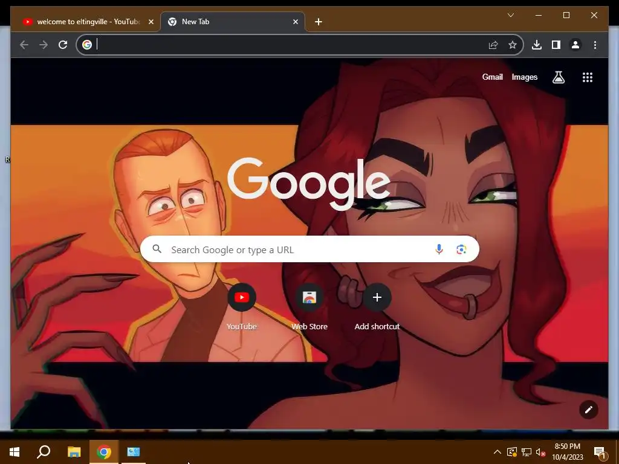Open the Chrome three-dot menu
This screenshot has width=619, height=464.
click(595, 45)
